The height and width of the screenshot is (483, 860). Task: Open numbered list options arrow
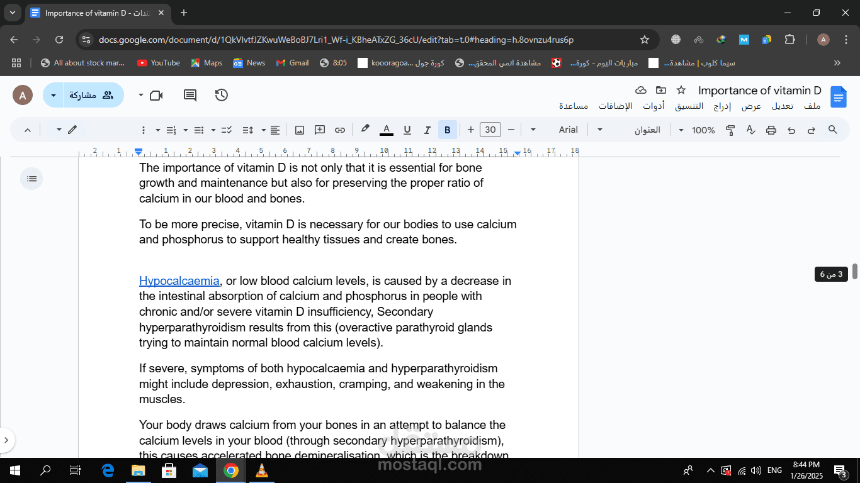click(158, 130)
